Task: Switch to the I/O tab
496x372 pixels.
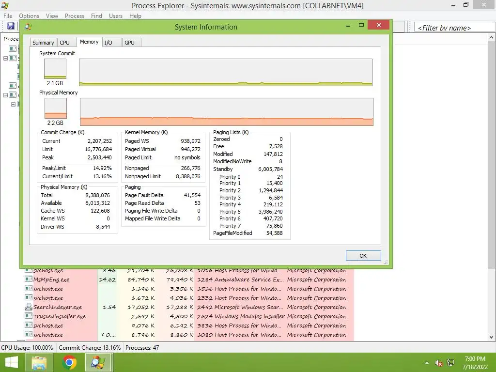Action: tap(112, 43)
